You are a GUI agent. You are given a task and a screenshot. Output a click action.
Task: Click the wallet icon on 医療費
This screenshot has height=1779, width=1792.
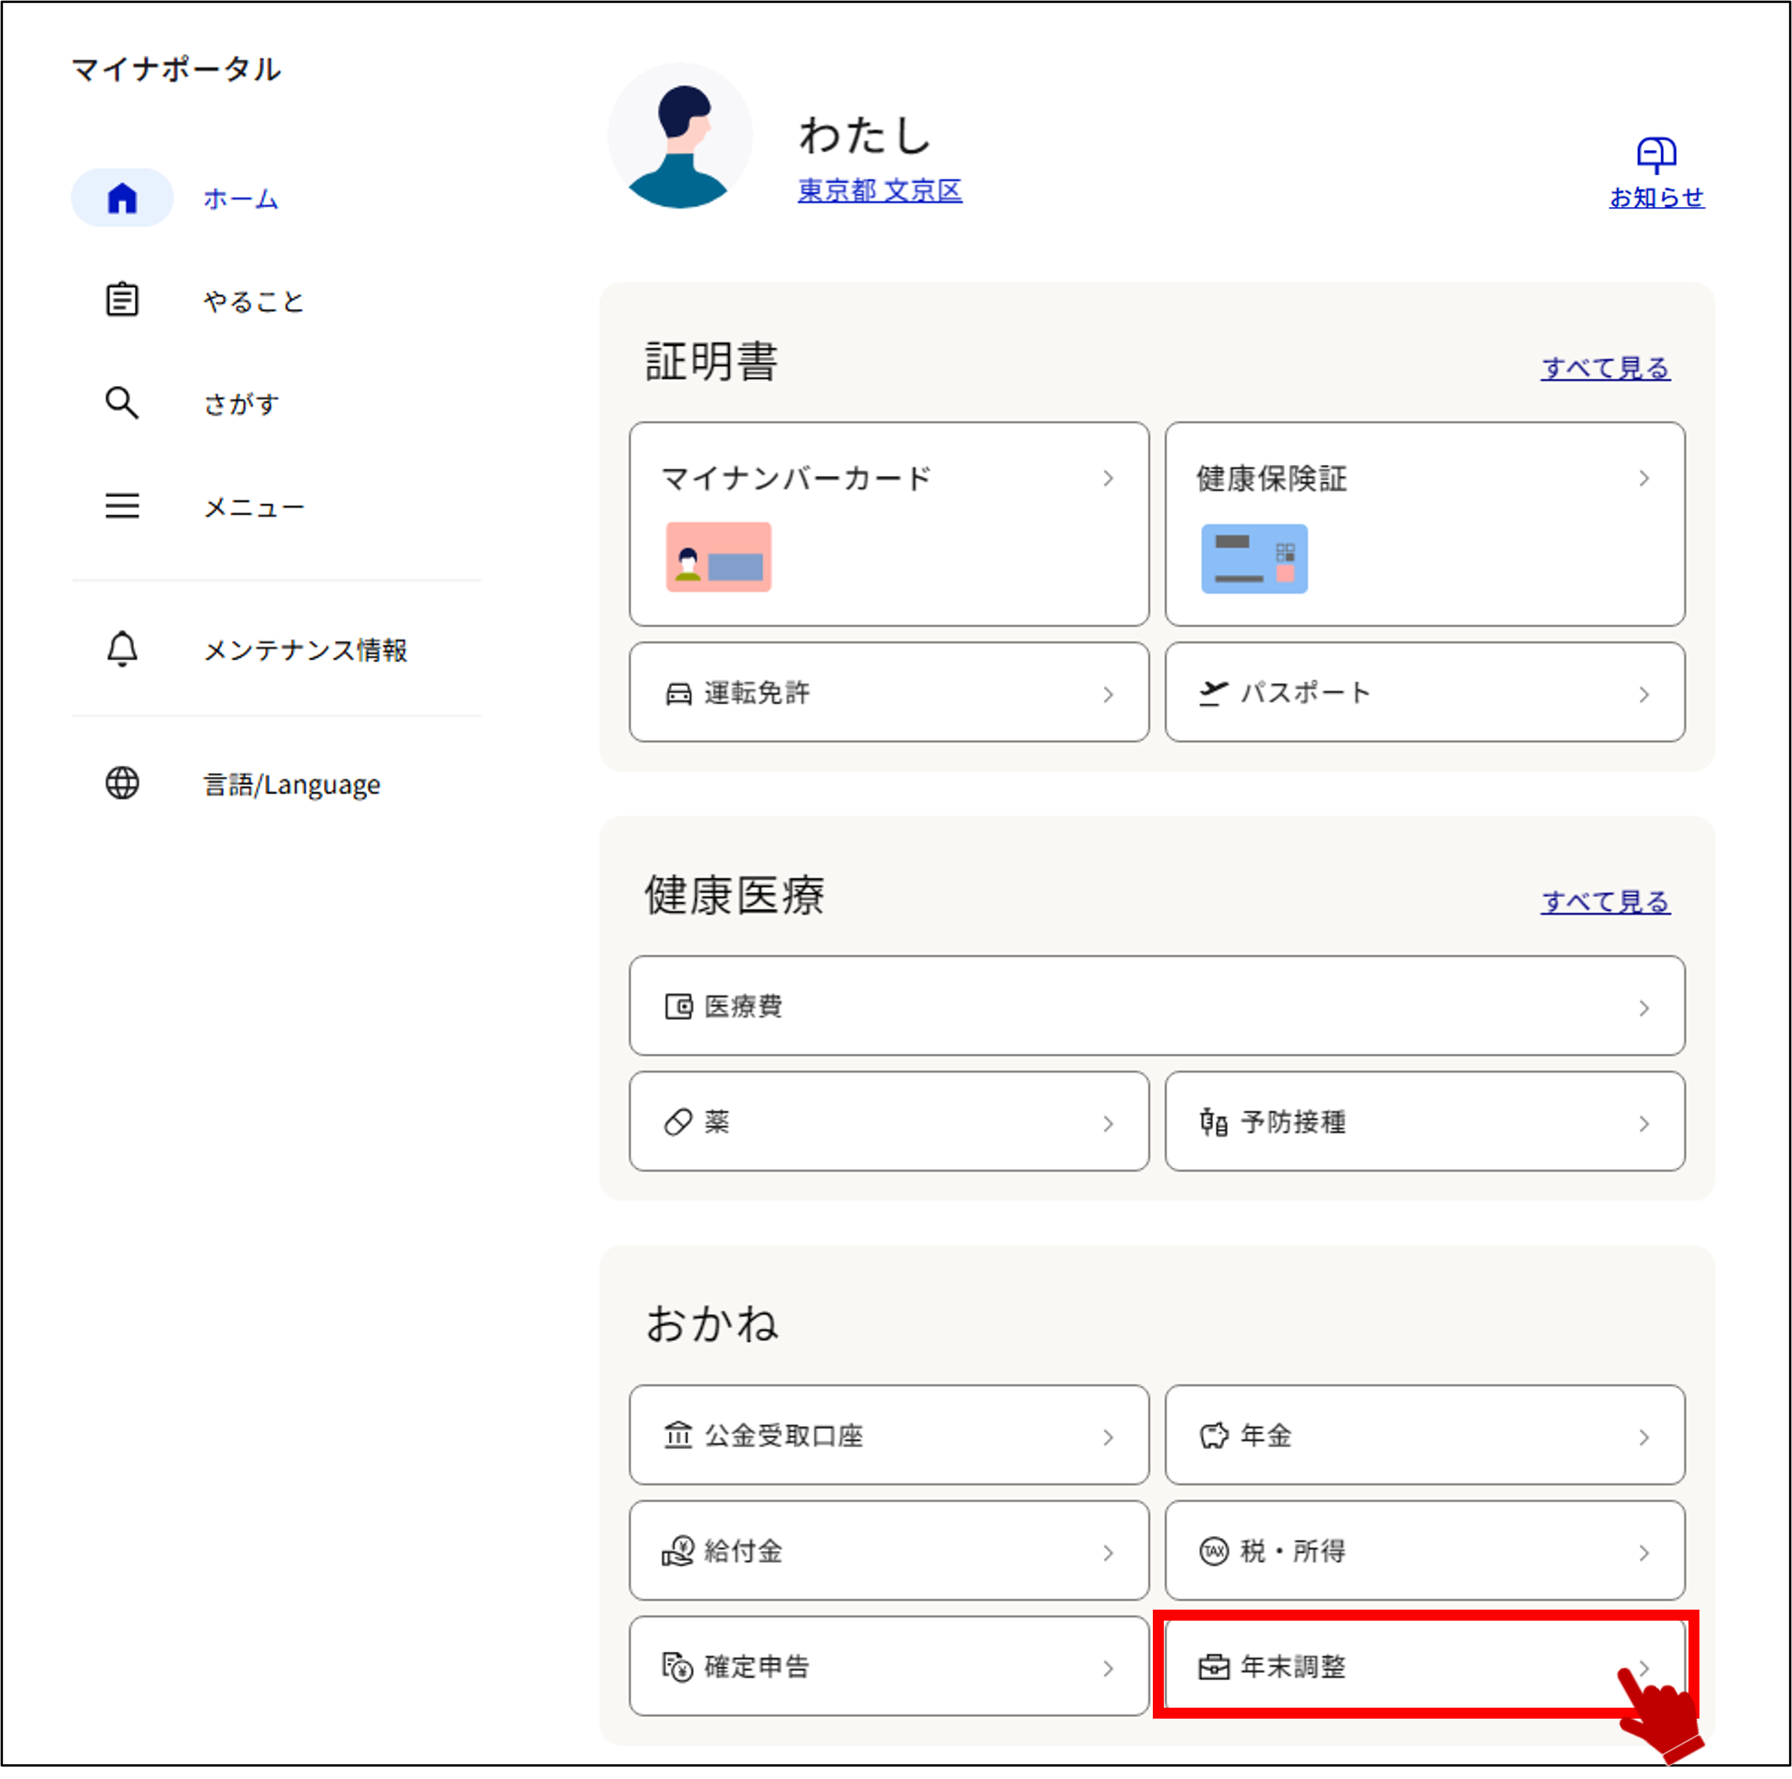(679, 1007)
